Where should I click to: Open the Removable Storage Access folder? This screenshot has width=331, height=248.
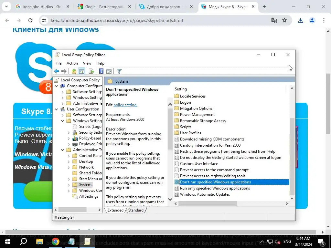[x=203, y=121]
